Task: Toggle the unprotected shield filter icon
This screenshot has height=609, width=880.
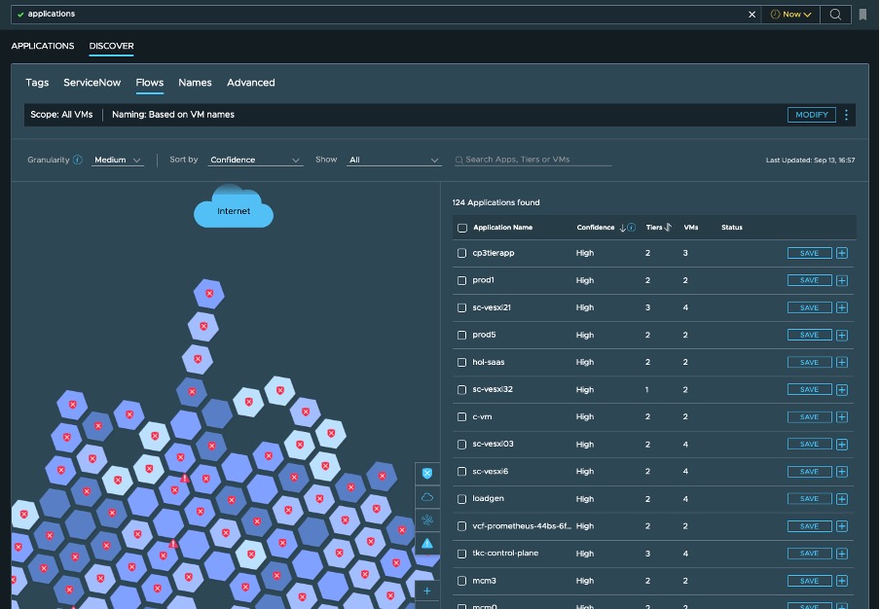Action: [x=426, y=473]
